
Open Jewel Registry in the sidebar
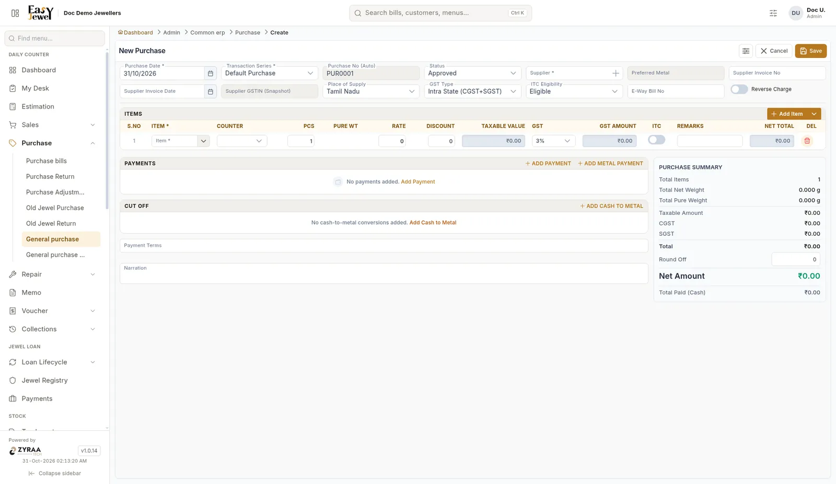[x=44, y=380]
